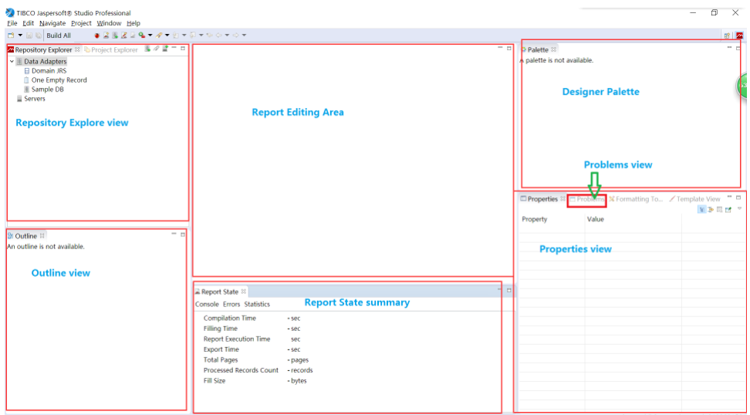Click the red bug debug icon
Viewport: 750px width, 415px height.
click(x=97, y=35)
